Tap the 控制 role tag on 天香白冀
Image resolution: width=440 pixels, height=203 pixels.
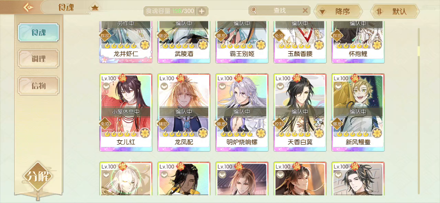coord(278,124)
